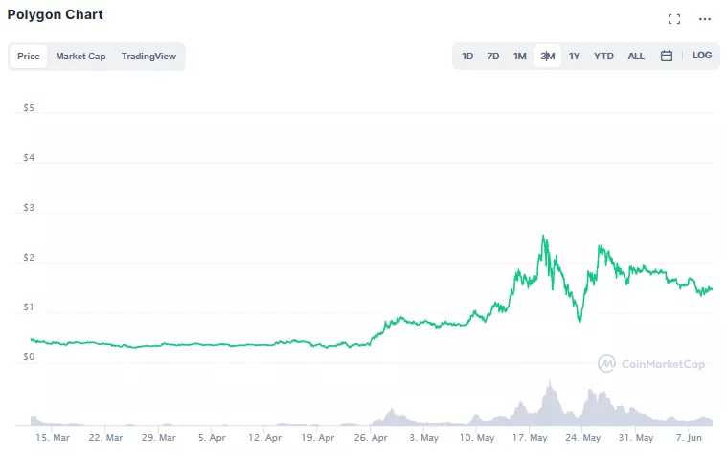Open the TradingView chart tab
The image size is (727, 455).
coord(148,57)
